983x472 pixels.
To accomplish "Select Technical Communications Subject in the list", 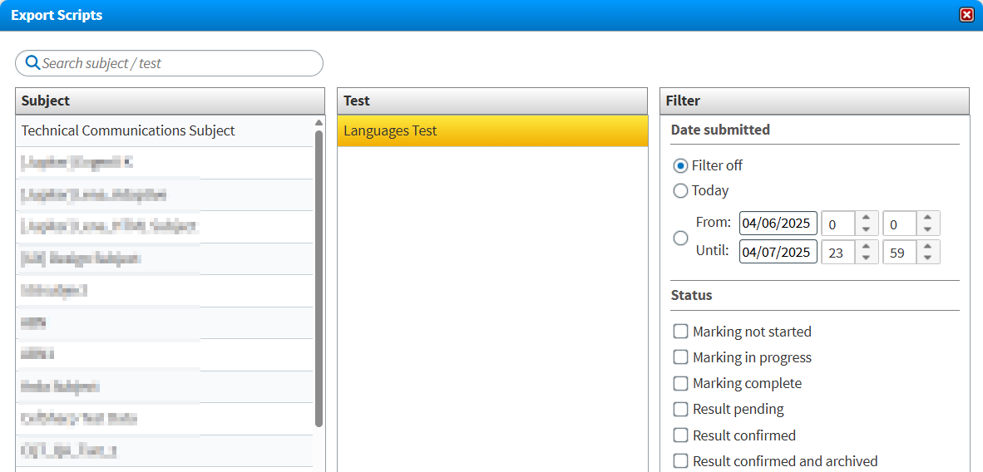I will pyautogui.click(x=128, y=131).
